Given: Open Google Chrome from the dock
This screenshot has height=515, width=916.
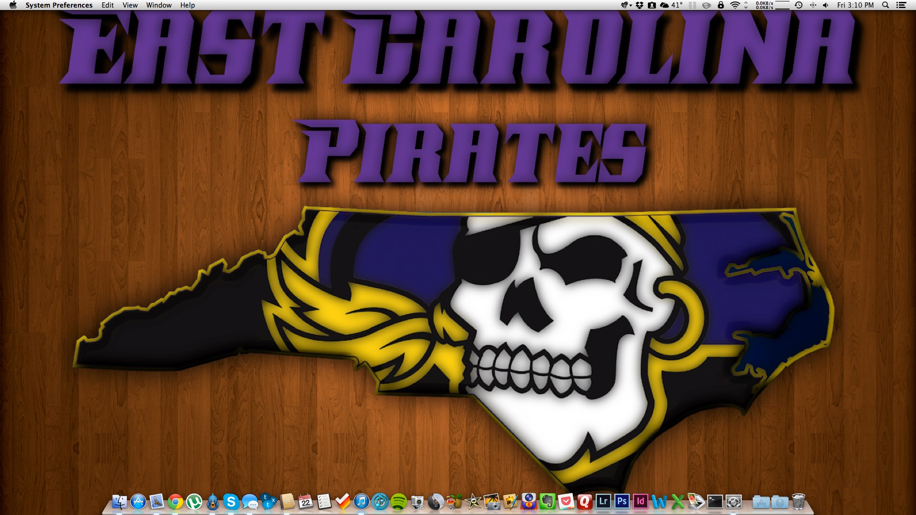Looking at the screenshot, I should click(176, 502).
